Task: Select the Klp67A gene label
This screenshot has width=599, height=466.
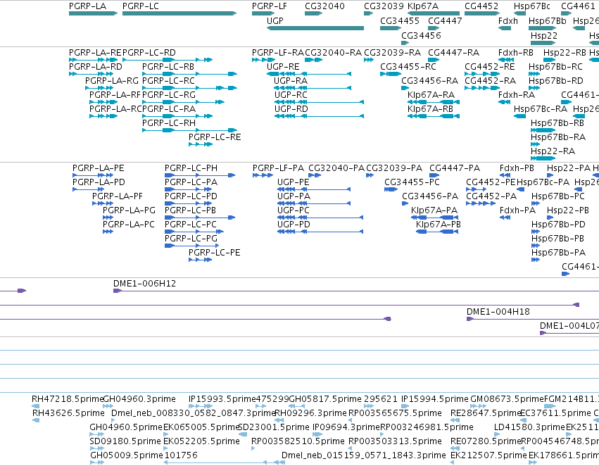Action: click(423, 6)
